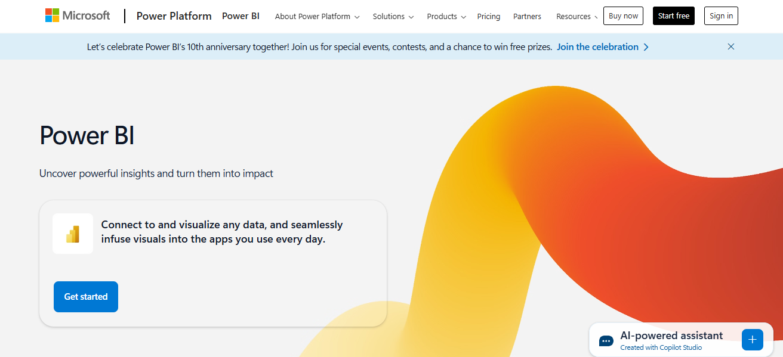Open the AI-powered assistant chat icon
783x357 pixels.
(x=606, y=341)
